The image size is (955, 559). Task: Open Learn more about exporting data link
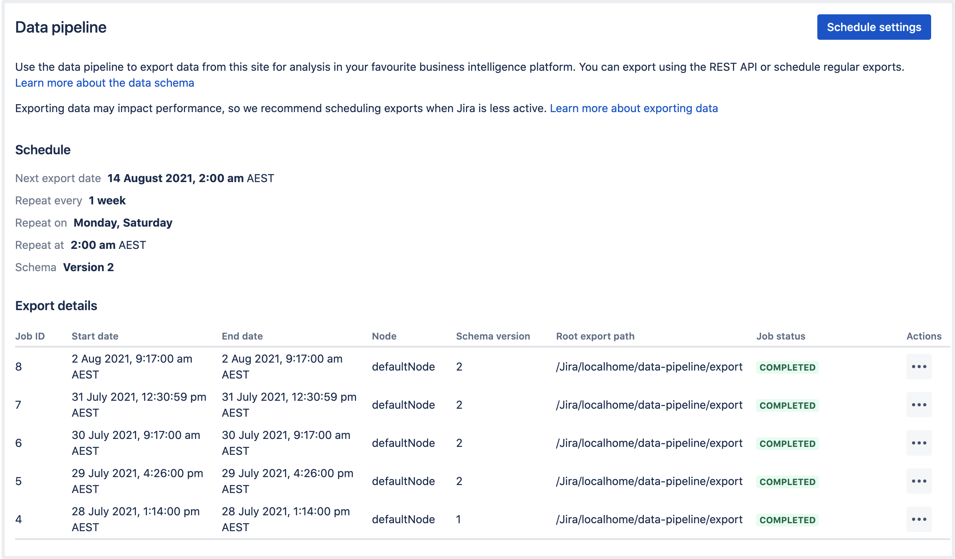point(633,108)
